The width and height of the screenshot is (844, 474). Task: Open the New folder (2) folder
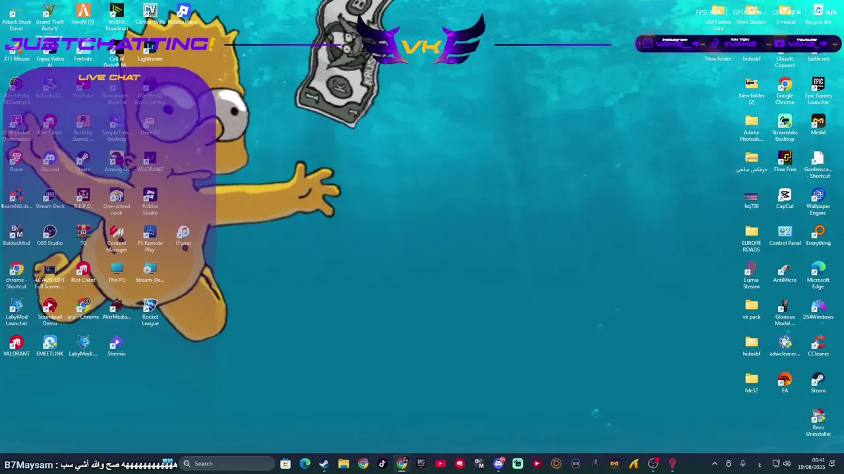pos(751,92)
